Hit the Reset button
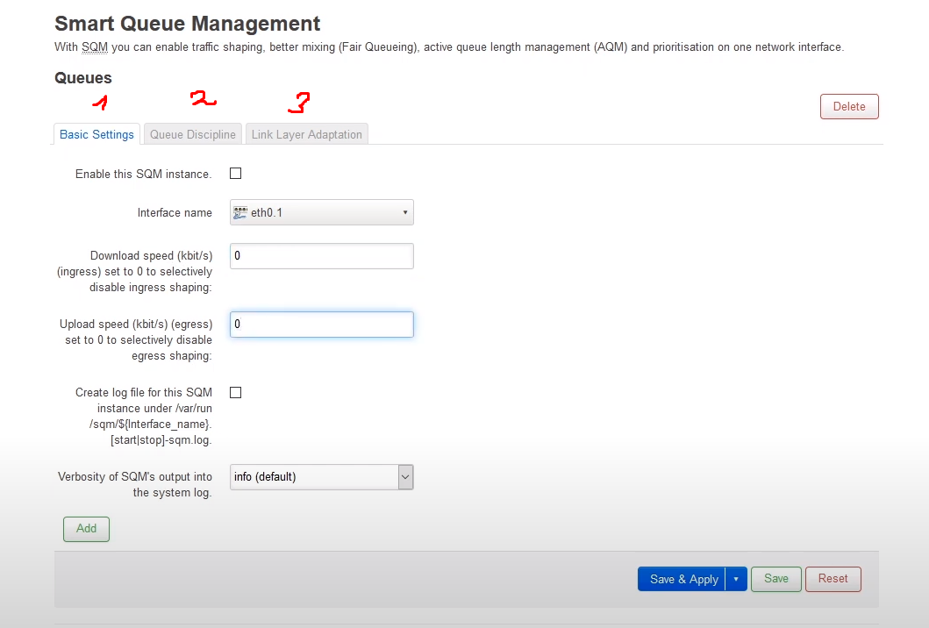This screenshot has height=628, width=929. [833, 579]
